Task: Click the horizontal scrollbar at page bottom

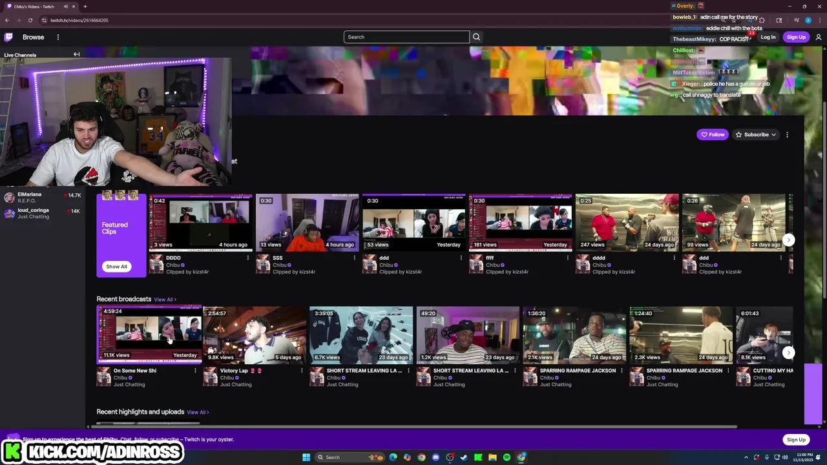Action: [x=412, y=427]
